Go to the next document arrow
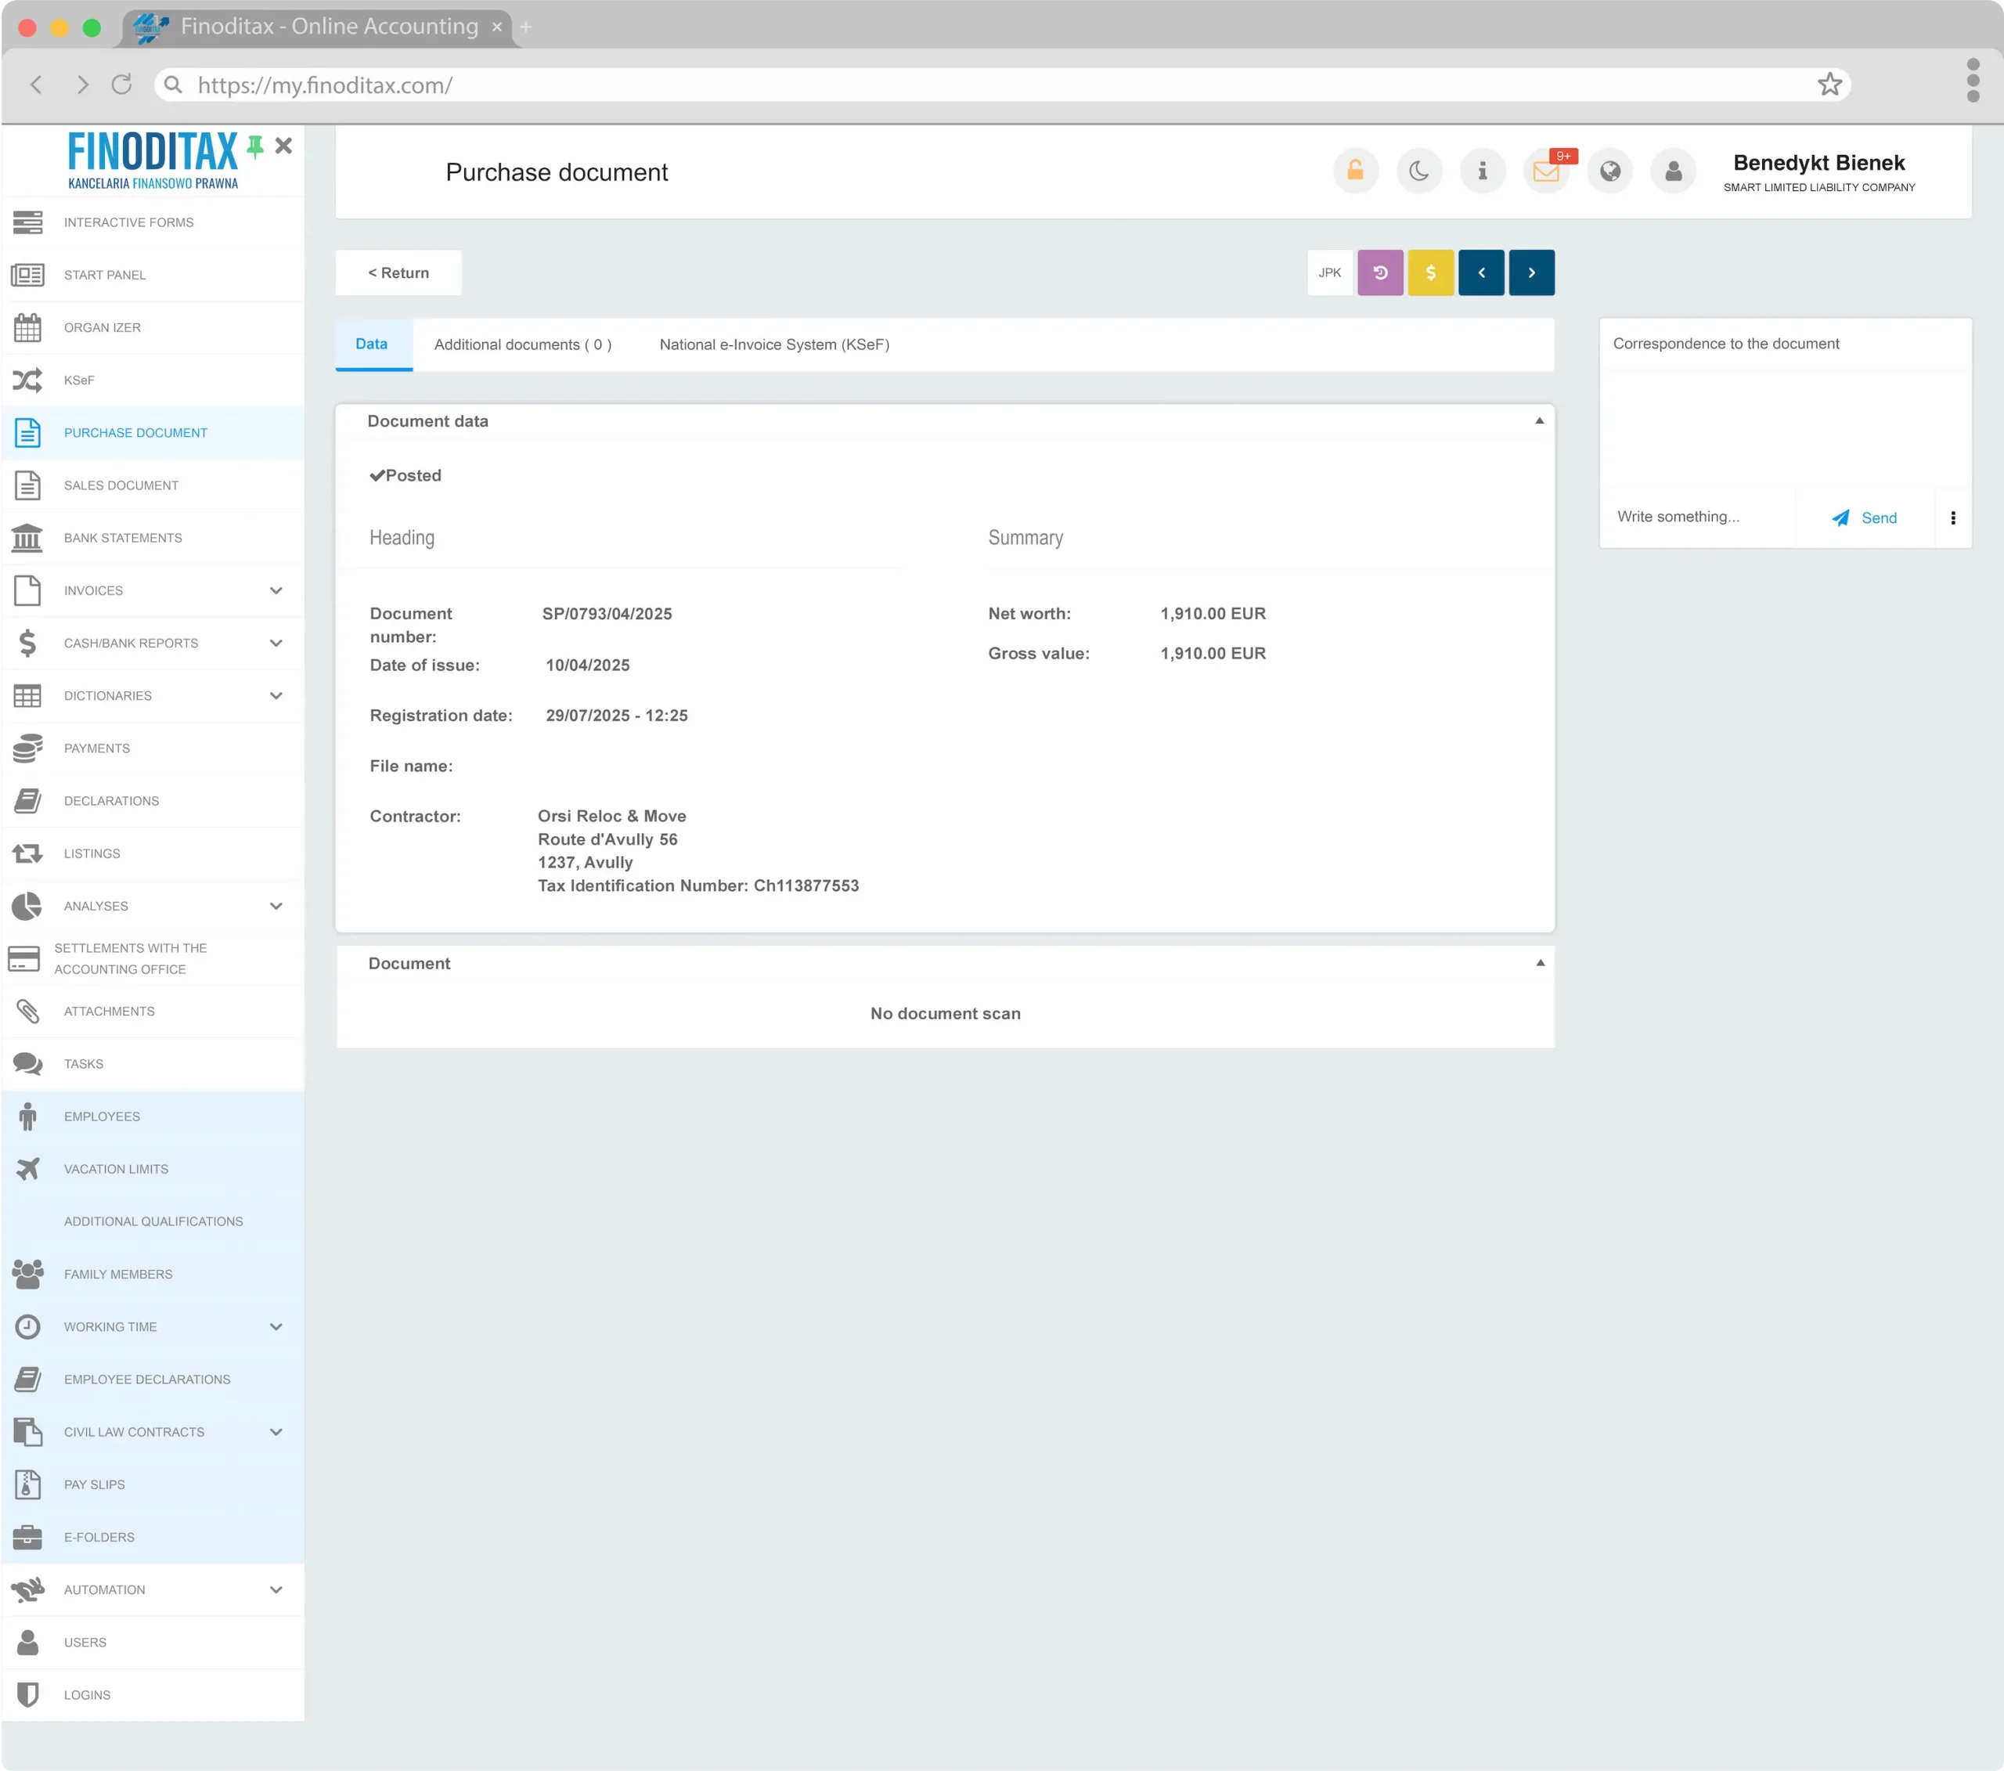2004x1771 pixels. 1530,272
